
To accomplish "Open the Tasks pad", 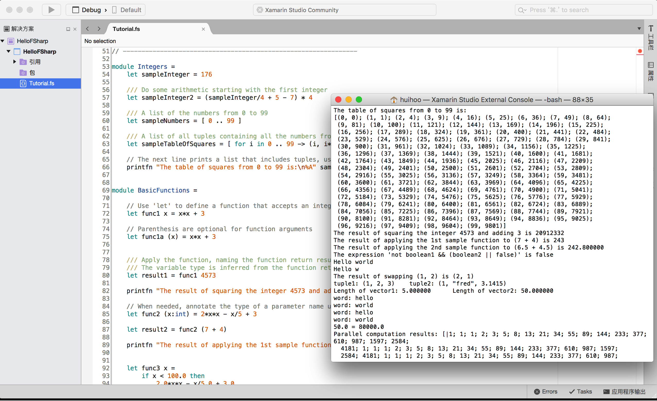I will tap(581, 391).
